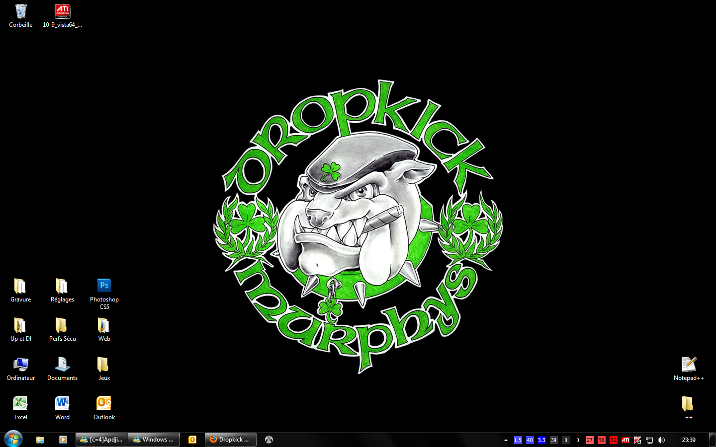Open the network connection tray icon
The image size is (716, 447).
[x=649, y=440]
